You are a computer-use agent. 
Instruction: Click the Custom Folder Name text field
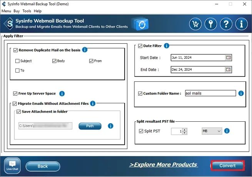point(210,93)
